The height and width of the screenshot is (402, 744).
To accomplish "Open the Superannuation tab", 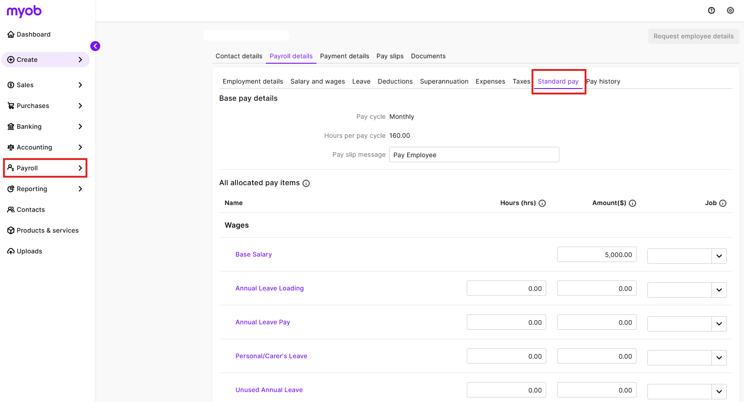I will pyautogui.click(x=444, y=81).
